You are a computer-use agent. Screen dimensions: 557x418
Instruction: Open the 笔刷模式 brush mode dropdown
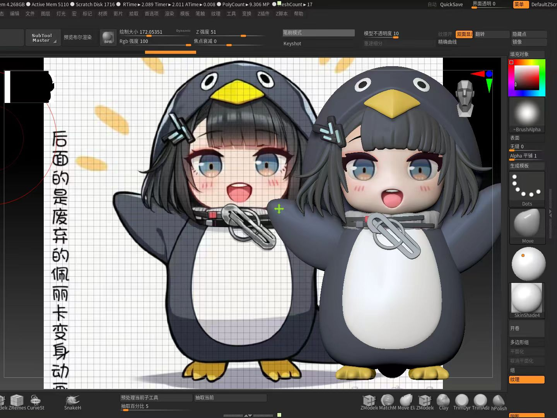(x=318, y=33)
